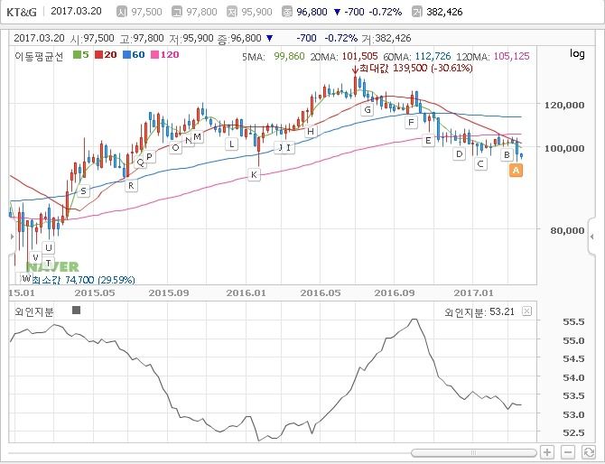
Task: Grab the horizontal timeline scrollbar thumb
Action: coord(474,453)
